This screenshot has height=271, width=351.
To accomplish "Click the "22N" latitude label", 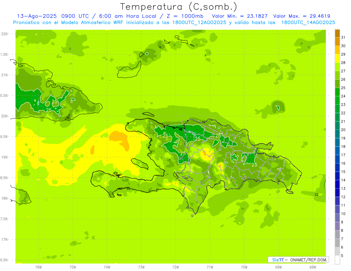I will (5, 34).
